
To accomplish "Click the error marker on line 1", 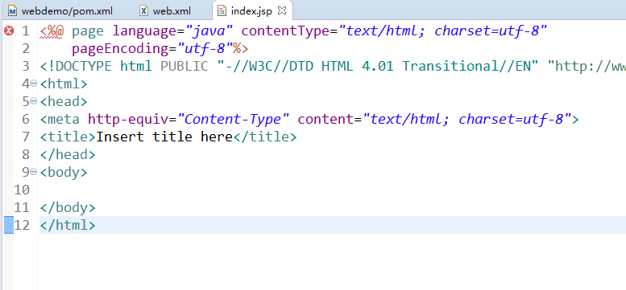I will tap(8, 31).
